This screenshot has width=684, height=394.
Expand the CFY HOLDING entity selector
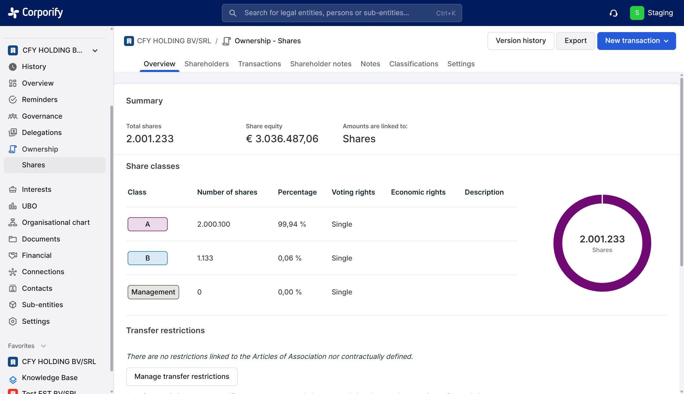[x=95, y=51]
